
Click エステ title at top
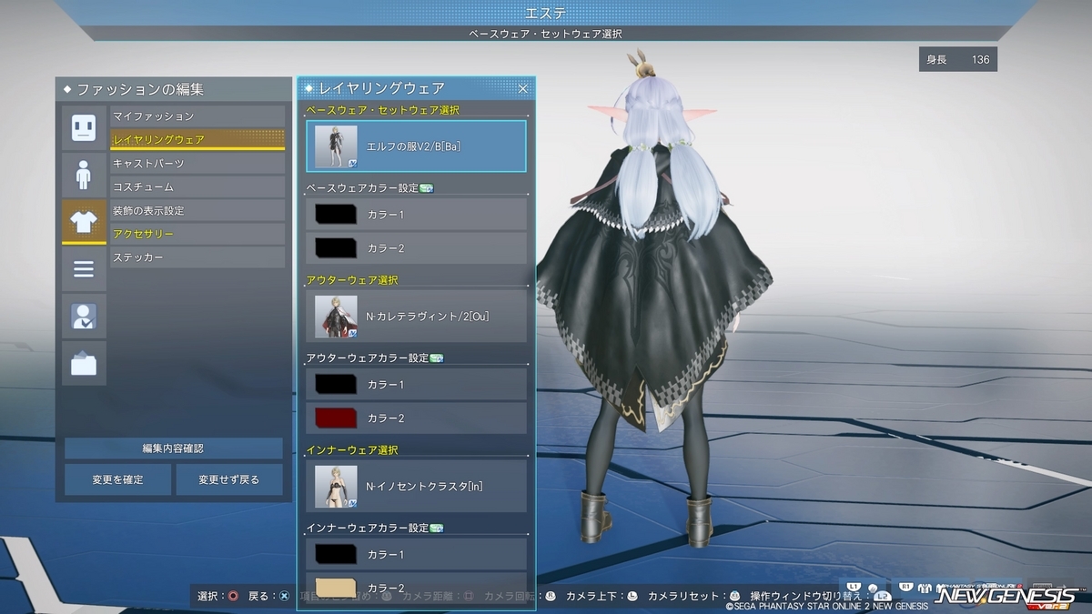tap(546, 13)
